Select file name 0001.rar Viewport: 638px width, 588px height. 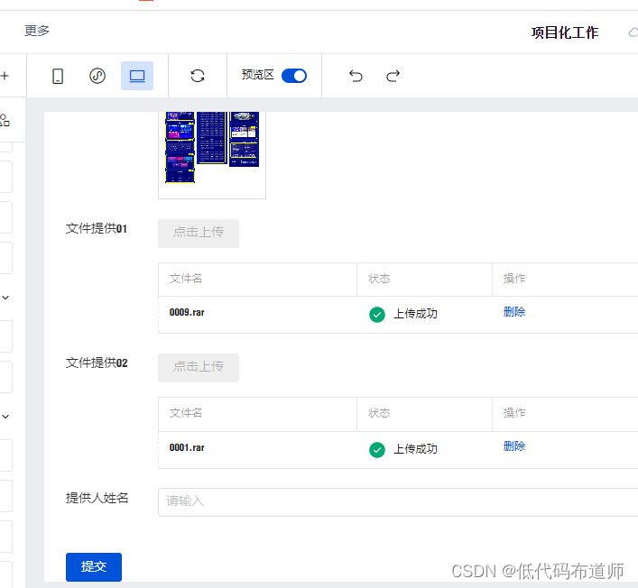point(187,447)
